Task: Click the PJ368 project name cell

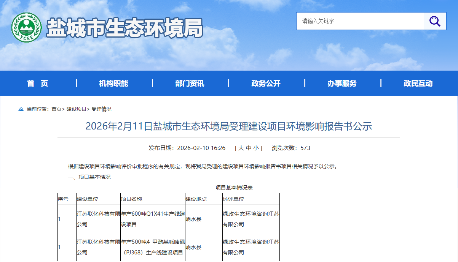Action: pyautogui.click(x=153, y=247)
